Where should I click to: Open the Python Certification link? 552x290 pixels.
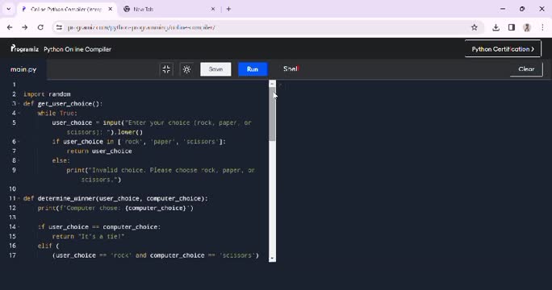[x=503, y=49]
